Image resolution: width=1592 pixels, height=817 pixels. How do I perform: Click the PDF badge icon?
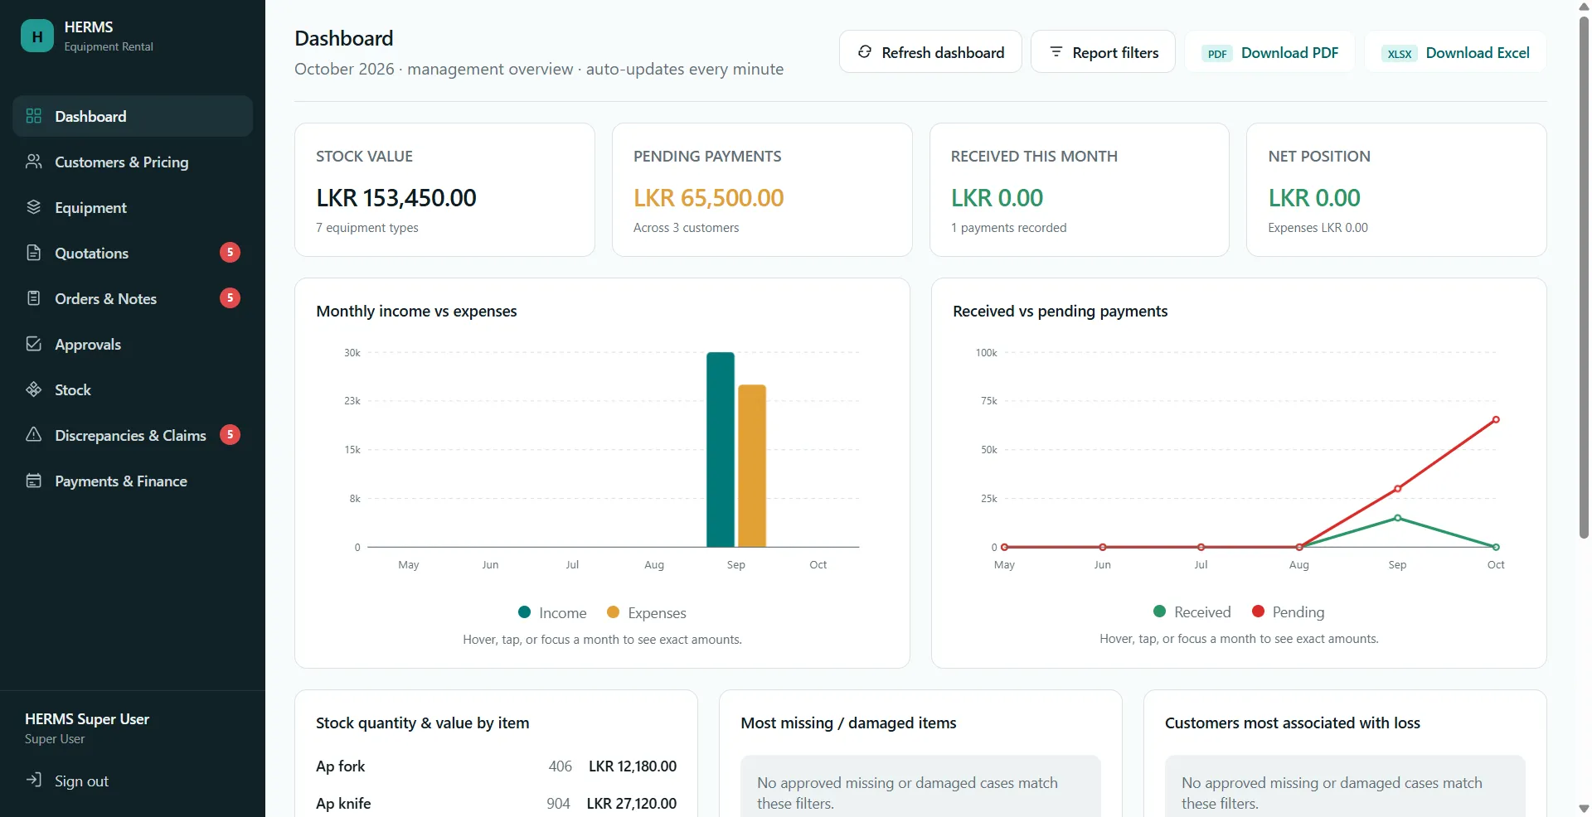tap(1217, 54)
